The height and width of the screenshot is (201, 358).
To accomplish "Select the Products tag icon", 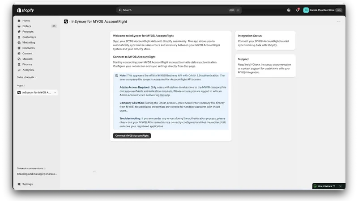I will coord(19,31).
